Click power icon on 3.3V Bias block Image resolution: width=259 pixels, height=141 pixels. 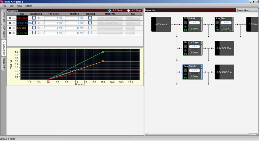click(x=217, y=27)
